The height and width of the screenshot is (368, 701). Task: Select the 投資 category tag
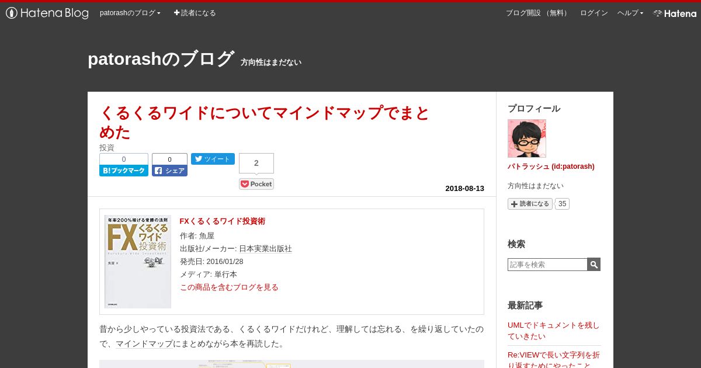[x=107, y=148]
